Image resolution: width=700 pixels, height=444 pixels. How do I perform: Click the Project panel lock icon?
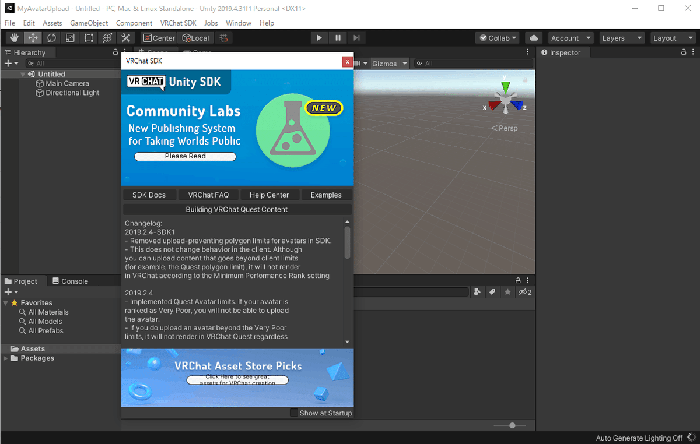tap(519, 281)
